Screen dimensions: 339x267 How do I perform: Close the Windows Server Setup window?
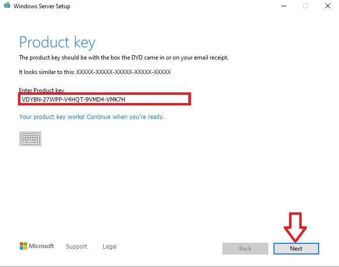pos(328,6)
